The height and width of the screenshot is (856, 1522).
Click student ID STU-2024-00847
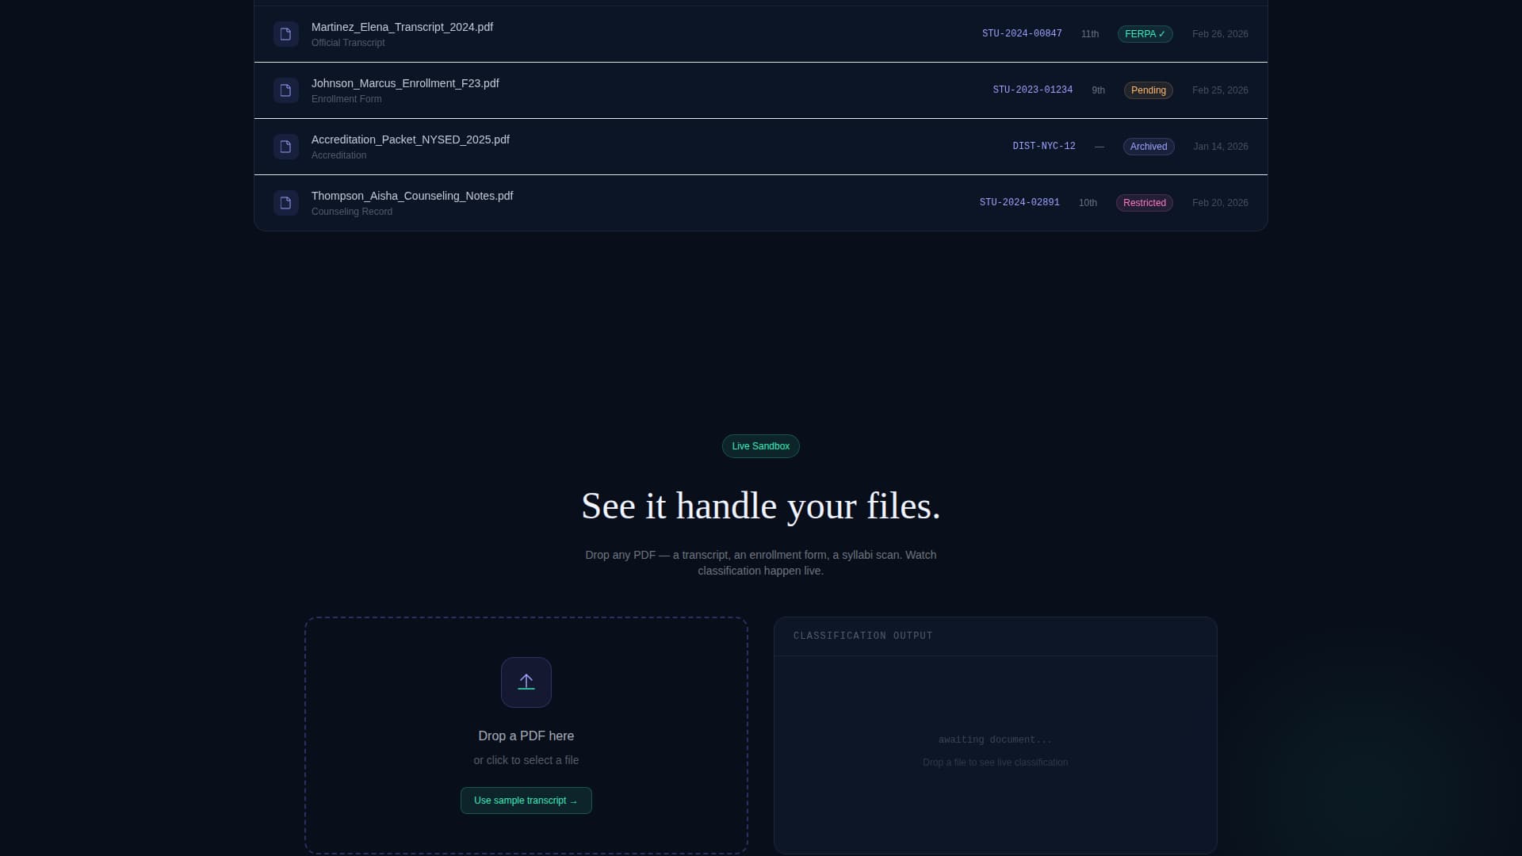point(1022,34)
